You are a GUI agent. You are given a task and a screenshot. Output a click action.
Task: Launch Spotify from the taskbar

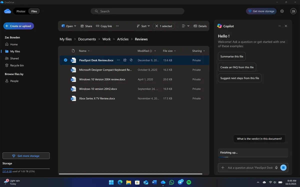[189, 182]
